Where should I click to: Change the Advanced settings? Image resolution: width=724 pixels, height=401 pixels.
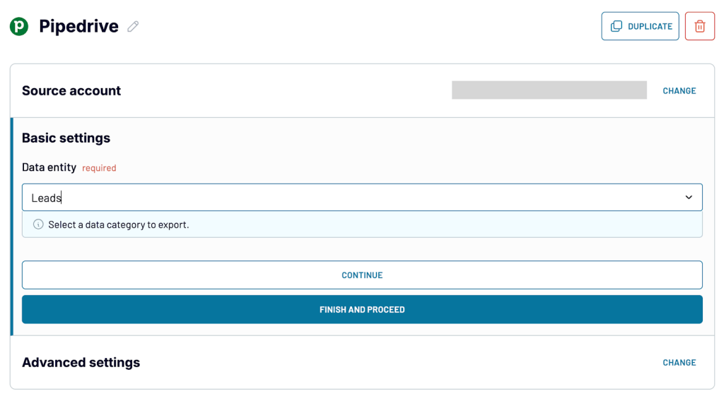(x=679, y=363)
